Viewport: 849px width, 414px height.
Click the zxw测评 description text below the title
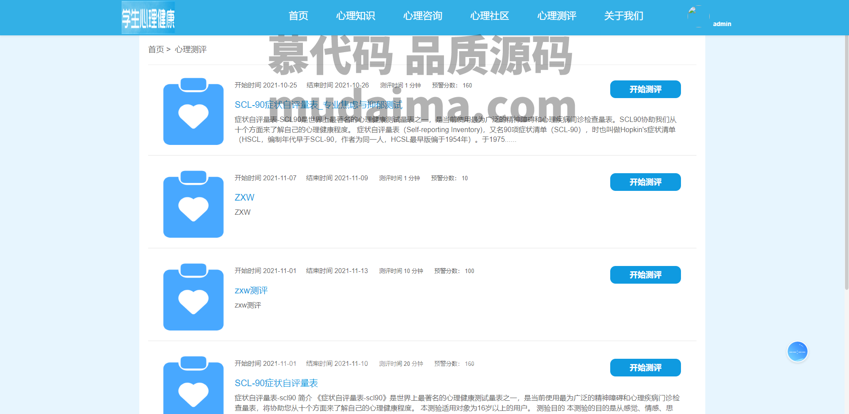tap(248, 305)
